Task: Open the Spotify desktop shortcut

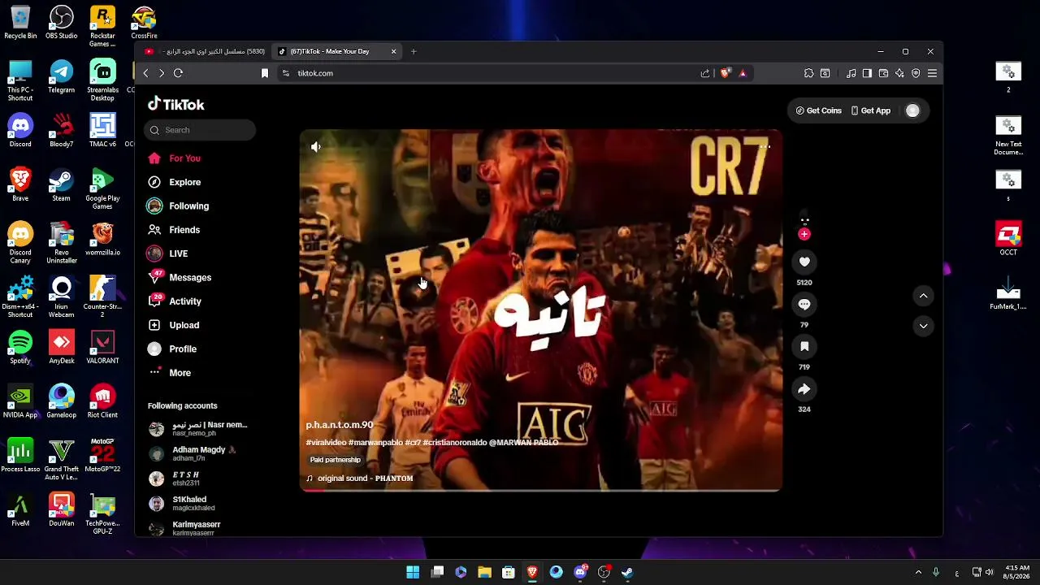Action: tap(20, 348)
